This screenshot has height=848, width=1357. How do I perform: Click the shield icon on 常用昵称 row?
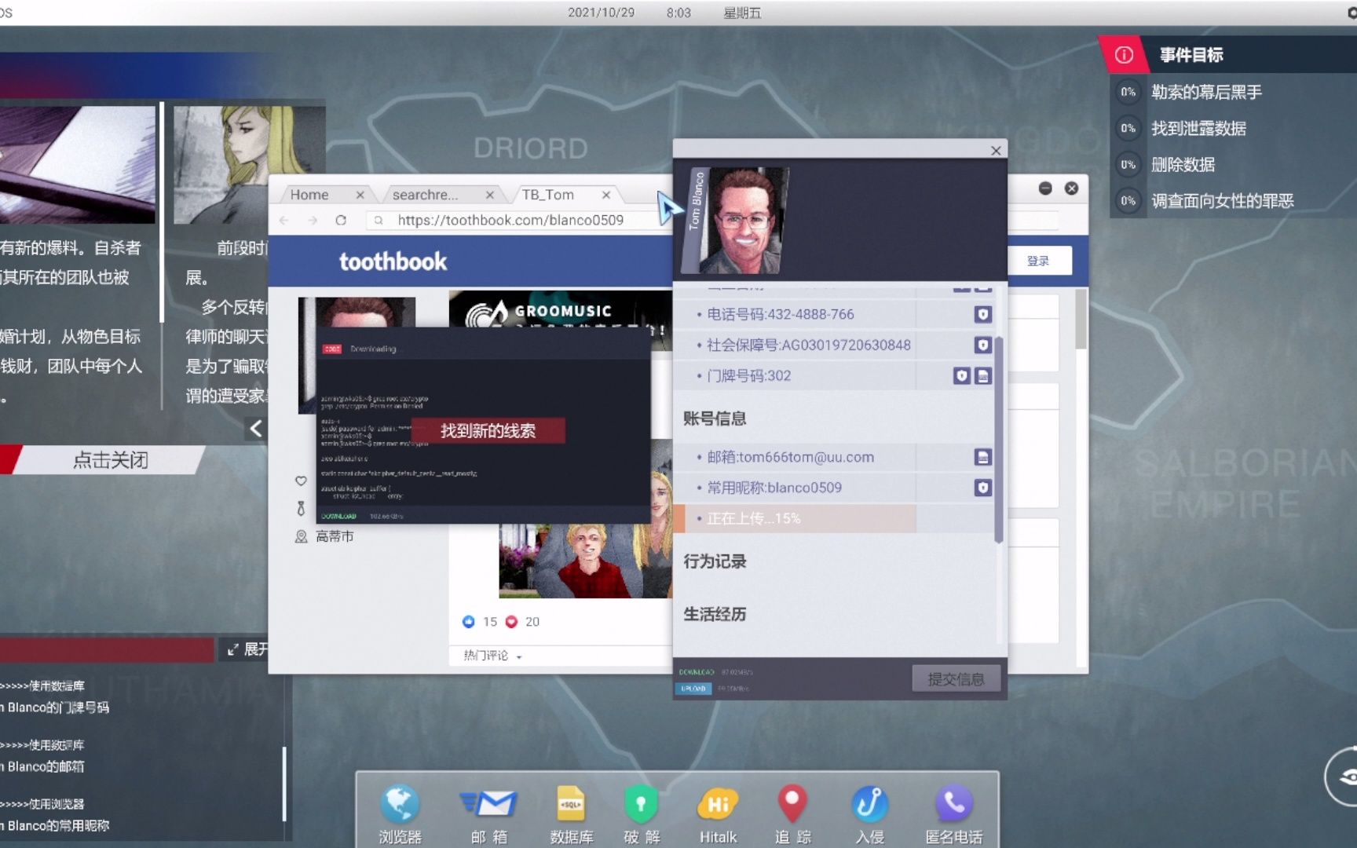click(982, 488)
